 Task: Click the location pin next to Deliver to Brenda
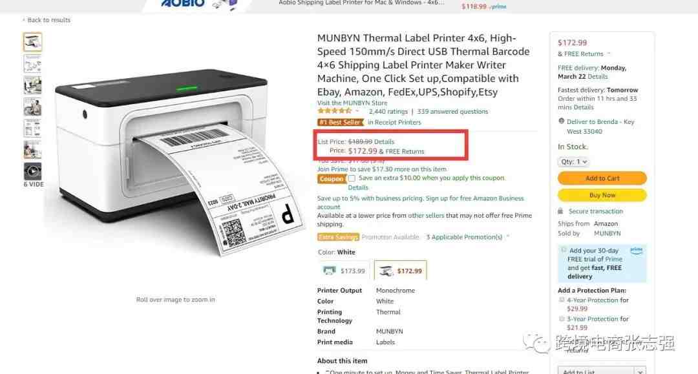click(562, 121)
